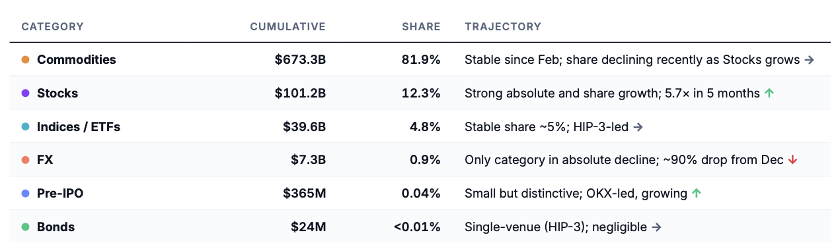This screenshot has width=838, height=249.
Task: Click the blue Pre-IPO category dot
Action: tap(26, 194)
